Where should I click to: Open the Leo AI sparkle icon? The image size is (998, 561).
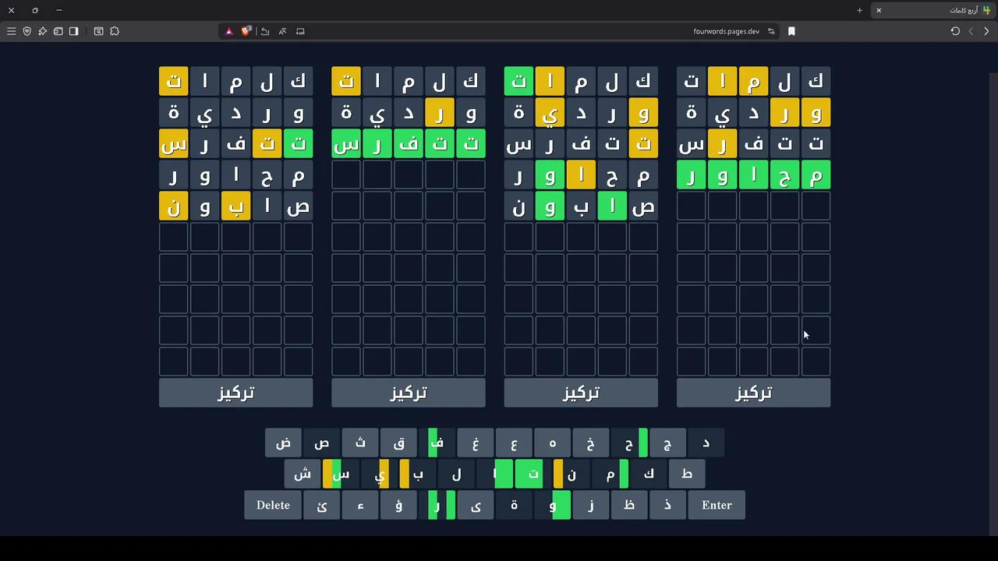pos(42,31)
